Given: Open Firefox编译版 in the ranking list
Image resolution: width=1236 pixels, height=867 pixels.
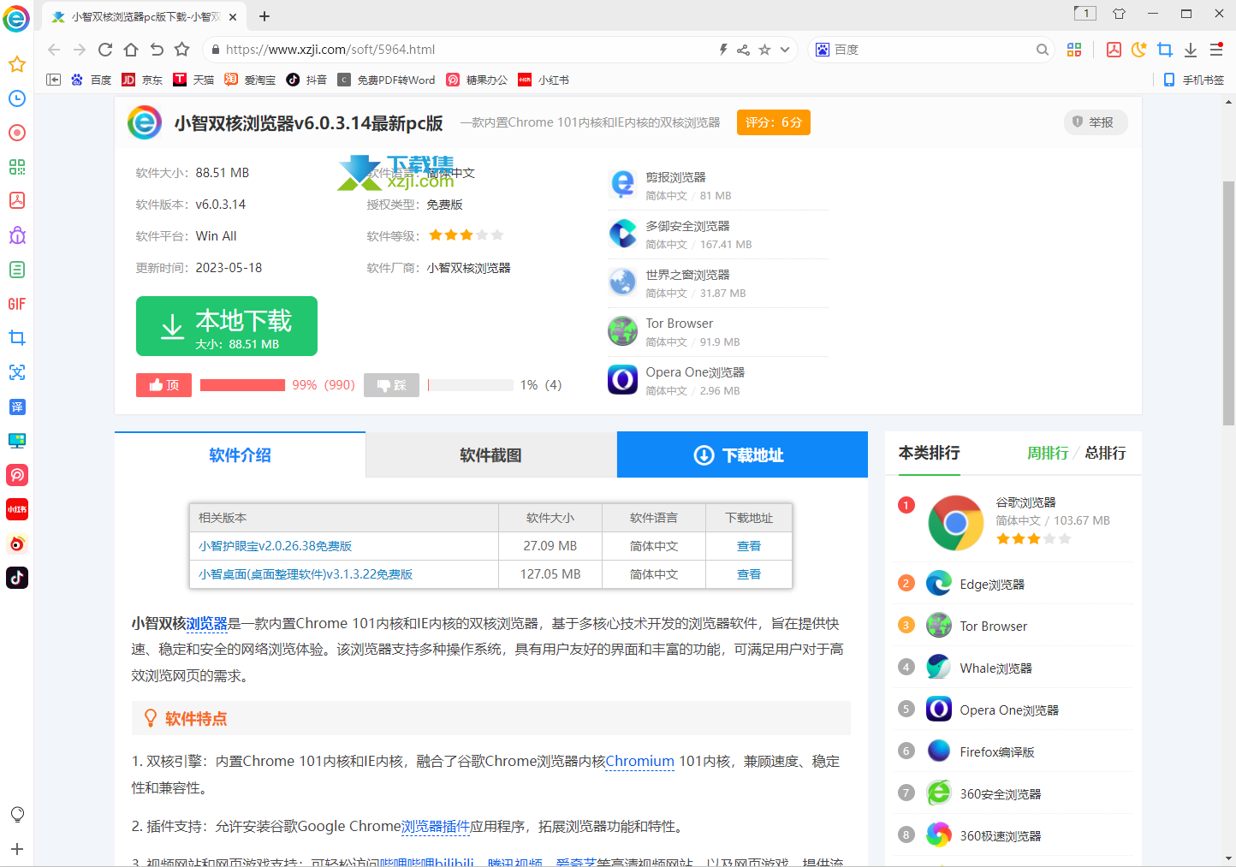Looking at the screenshot, I should [997, 751].
